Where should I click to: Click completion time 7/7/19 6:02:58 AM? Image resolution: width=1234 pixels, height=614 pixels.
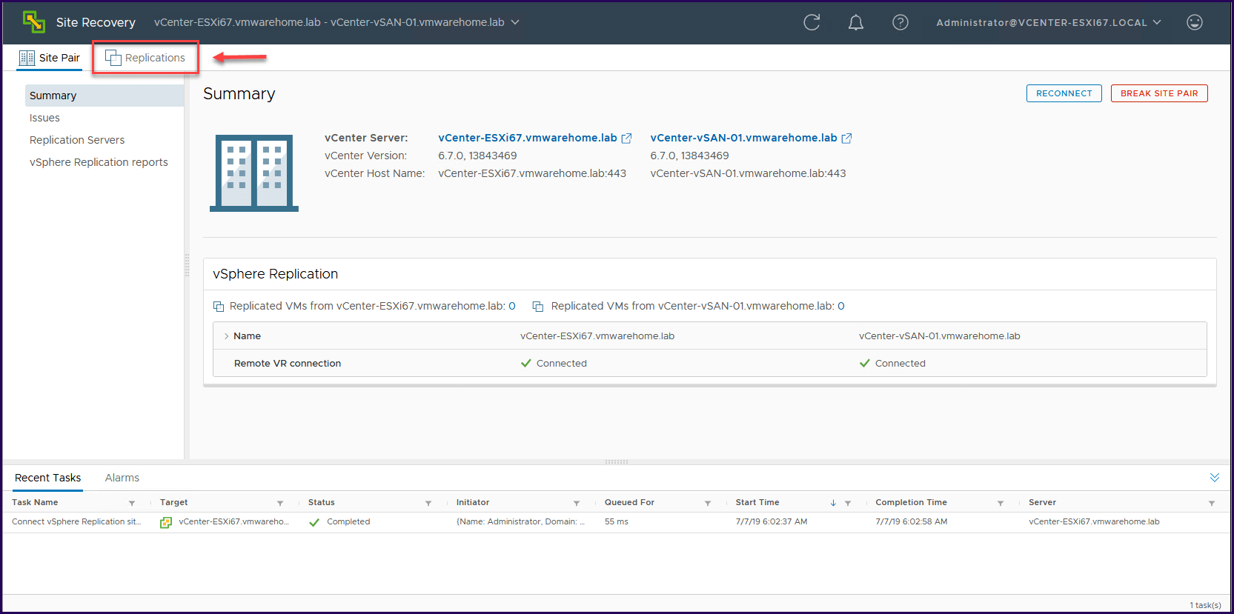coord(912,522)
